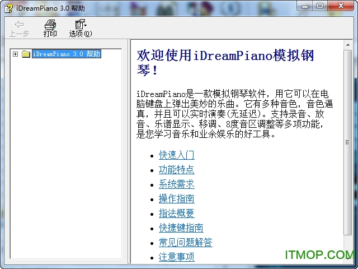Viewport: 358px width, 269px height.
Task: Click the 上一步 (Back) arrow button
Action: pos(19,29)
